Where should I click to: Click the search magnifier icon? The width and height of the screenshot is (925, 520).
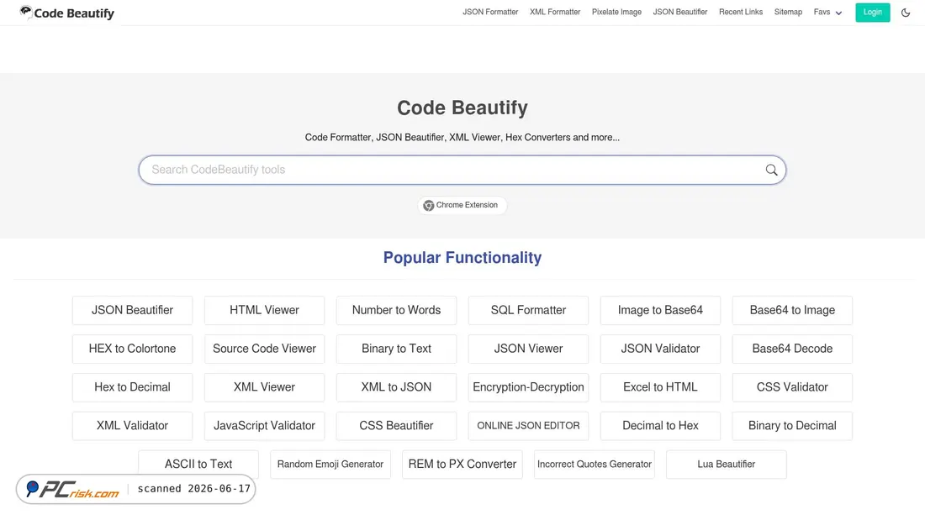point(771,170)
